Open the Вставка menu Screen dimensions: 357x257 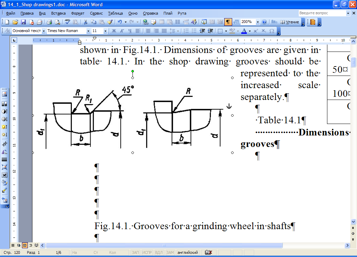click(x=58, y=13)
